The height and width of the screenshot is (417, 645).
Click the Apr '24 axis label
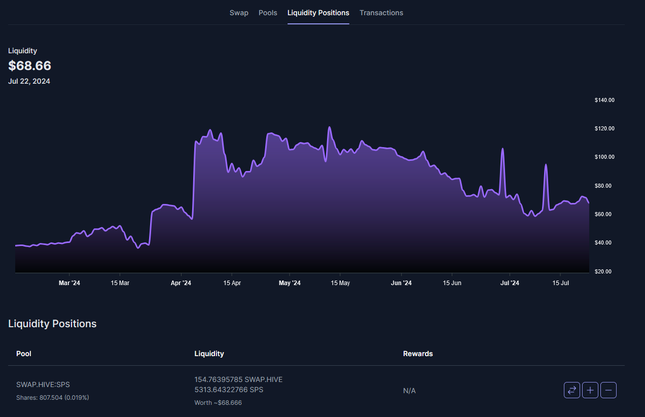(182, 283)
